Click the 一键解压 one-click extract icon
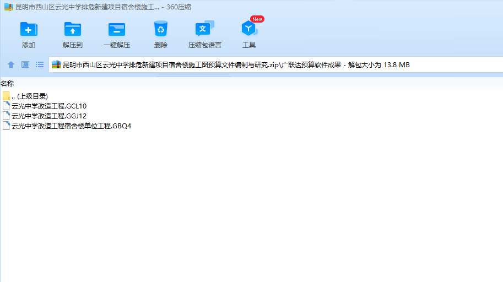 (117, 29)
